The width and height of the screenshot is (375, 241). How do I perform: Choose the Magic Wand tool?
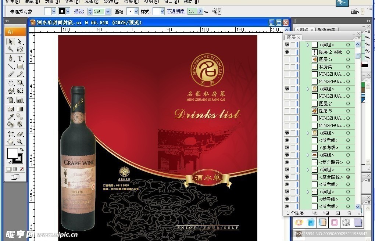(x=11, y=49)
